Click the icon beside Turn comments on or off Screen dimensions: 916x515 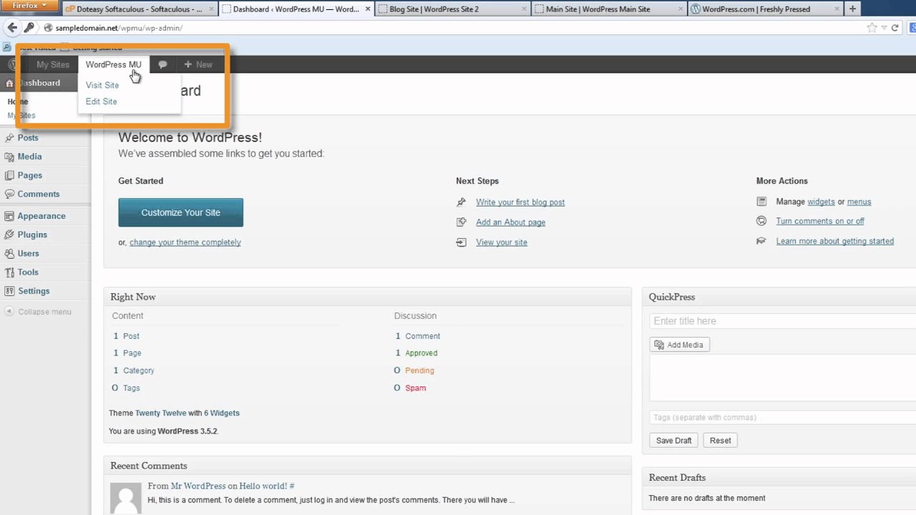point(761,221)
